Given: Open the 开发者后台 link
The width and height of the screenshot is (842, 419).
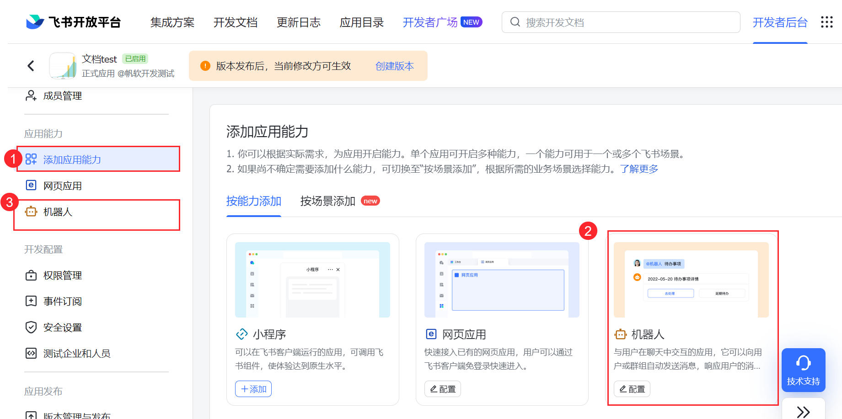Looking at the screenshot, I should [x=780, y=22].
